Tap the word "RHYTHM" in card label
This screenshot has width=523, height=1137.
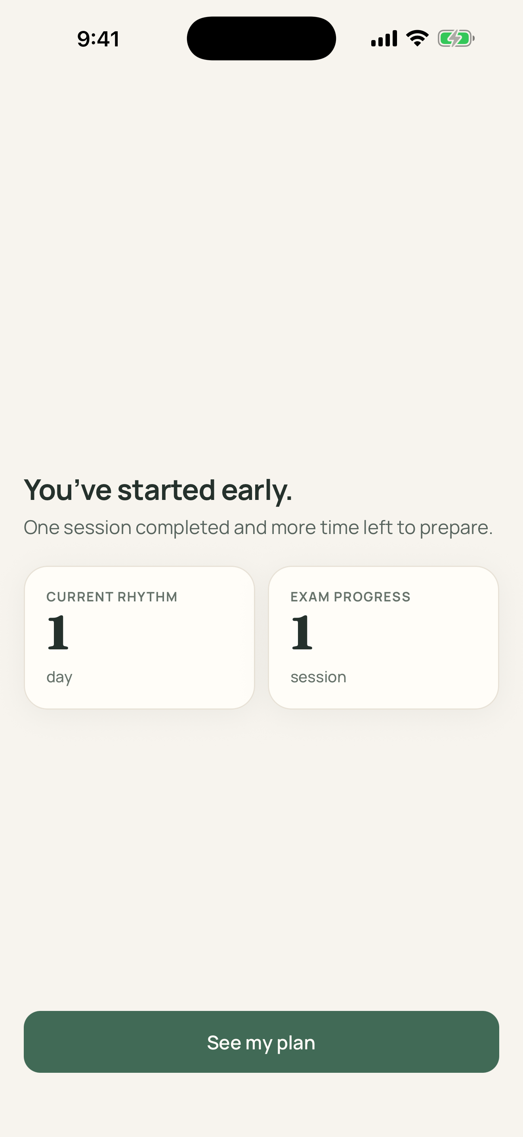click(x=147, y=597)
